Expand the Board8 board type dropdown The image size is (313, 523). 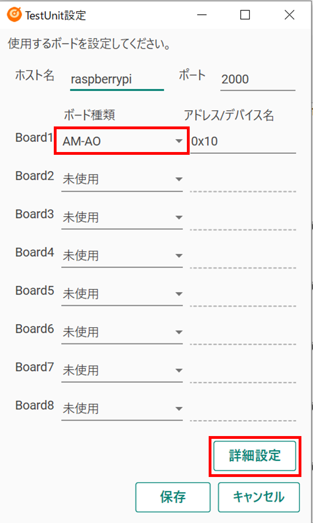click(122, 409)
